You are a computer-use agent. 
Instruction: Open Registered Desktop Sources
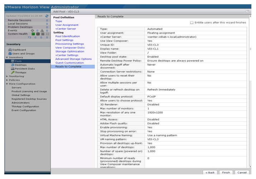coord(29,99)
